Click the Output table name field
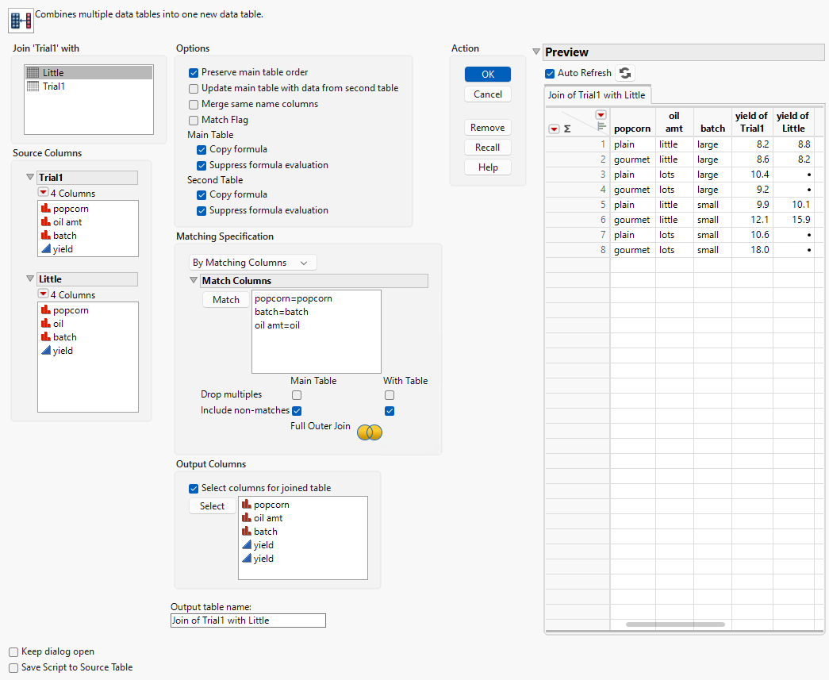829x680 pixels. pos(248,620)
